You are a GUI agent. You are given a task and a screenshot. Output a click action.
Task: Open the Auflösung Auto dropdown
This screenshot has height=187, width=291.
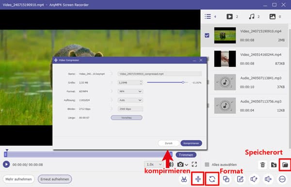coord(130,100)
